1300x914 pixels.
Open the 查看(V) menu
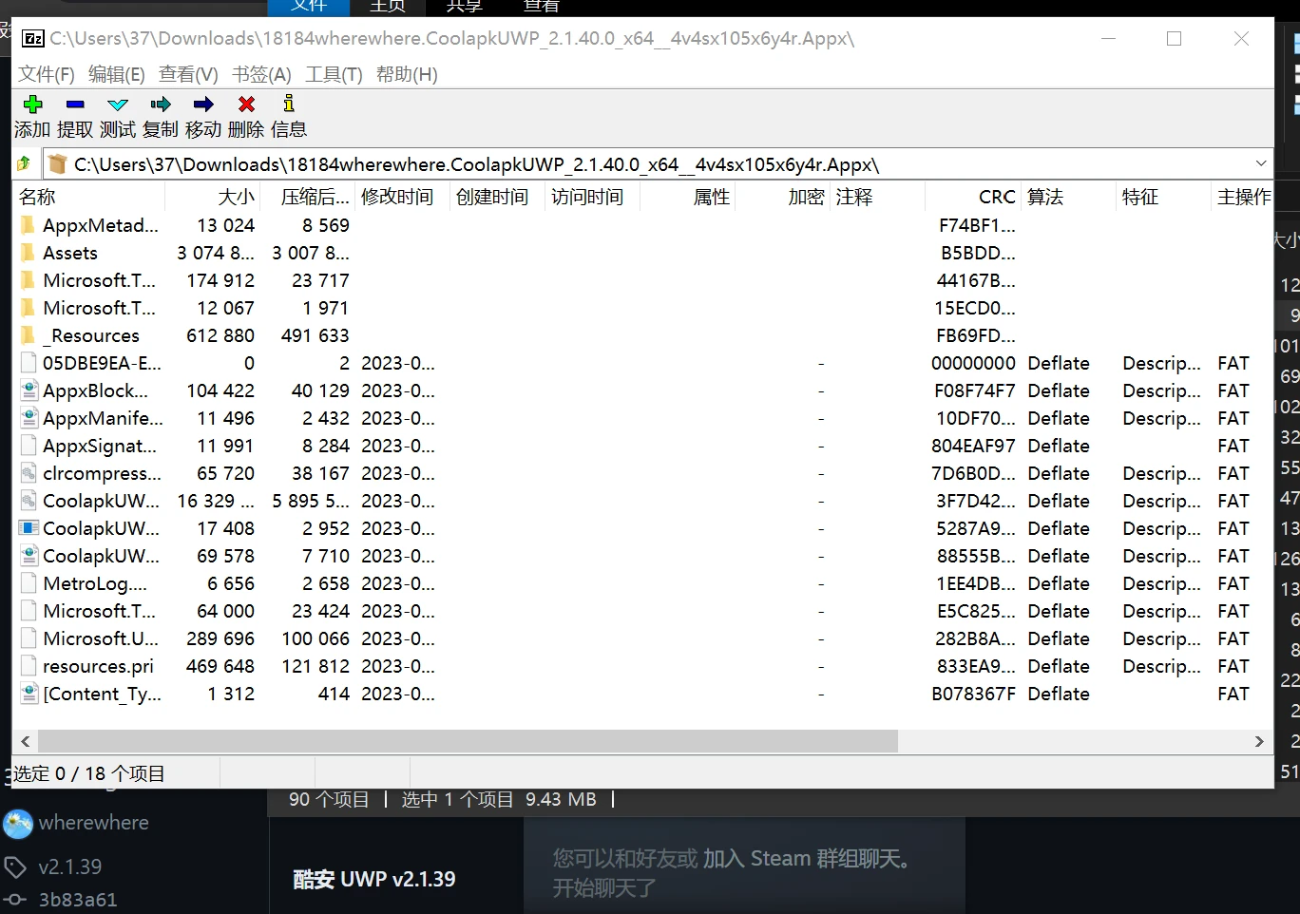188,74
